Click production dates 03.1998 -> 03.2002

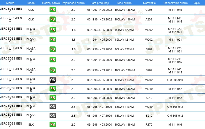tap(100, 19)
